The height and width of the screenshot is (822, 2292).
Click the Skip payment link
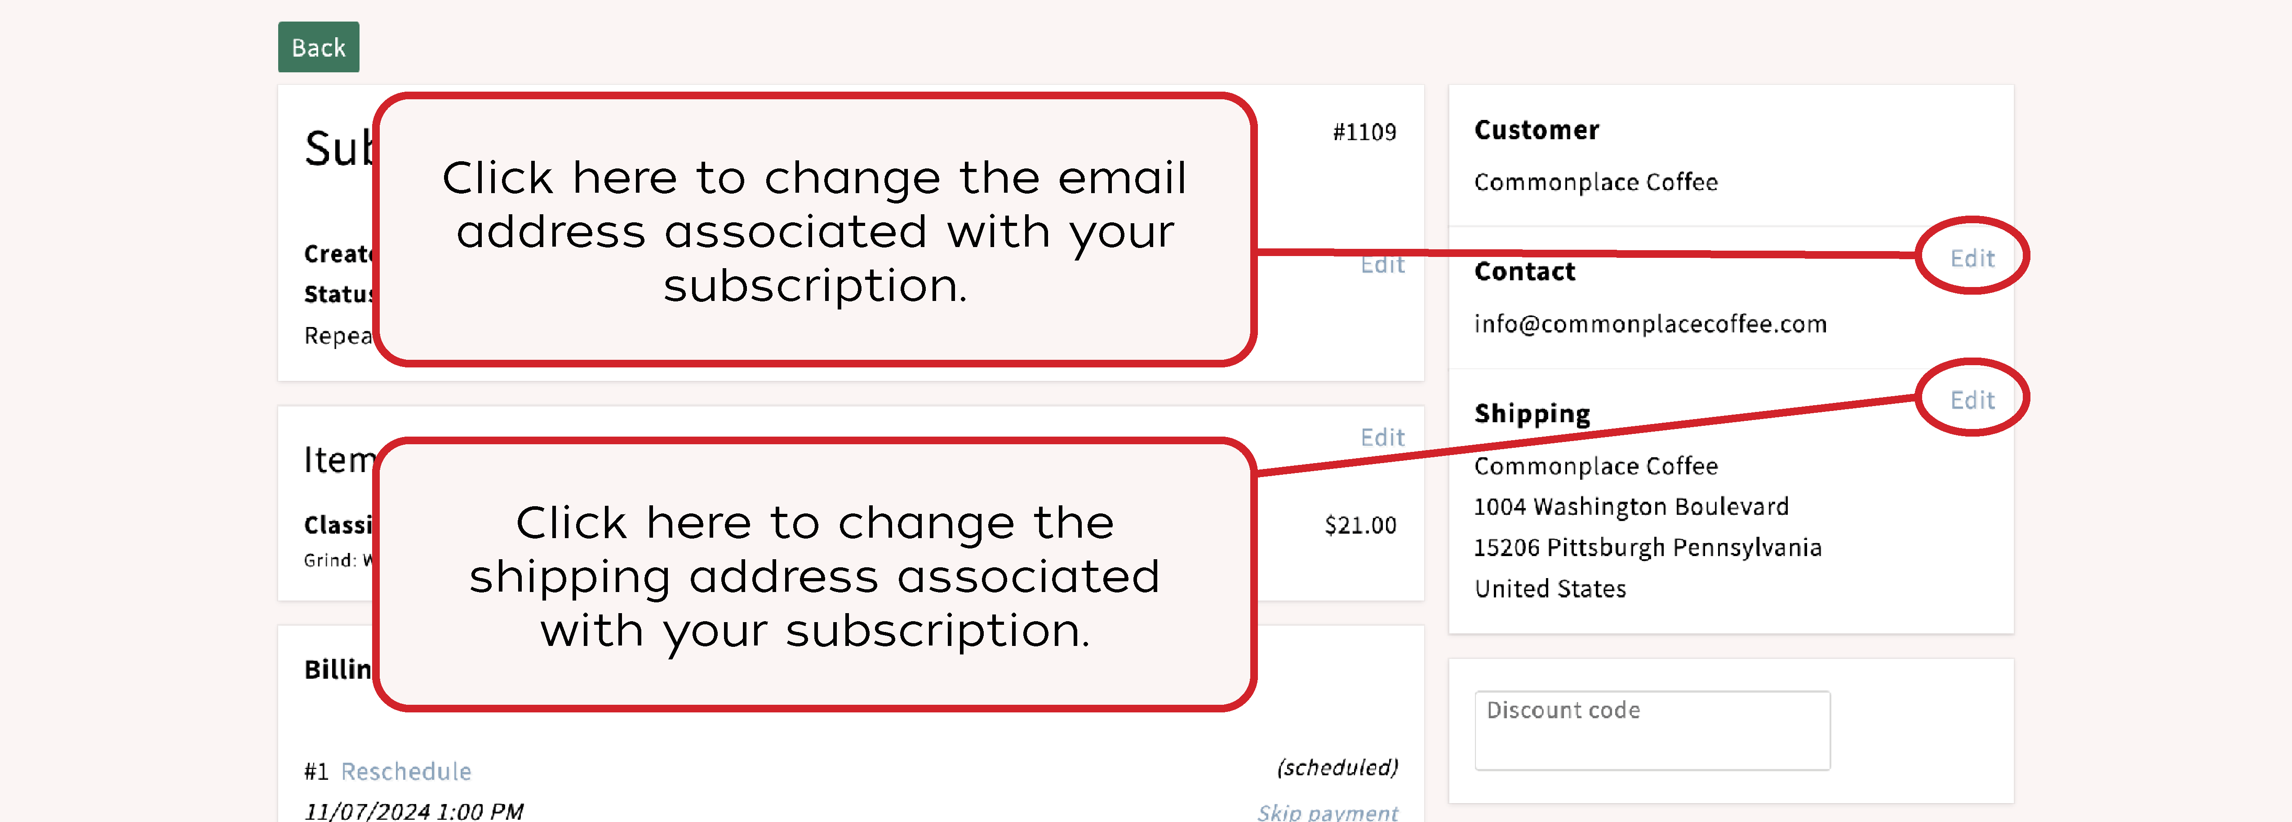(1327, 811)
